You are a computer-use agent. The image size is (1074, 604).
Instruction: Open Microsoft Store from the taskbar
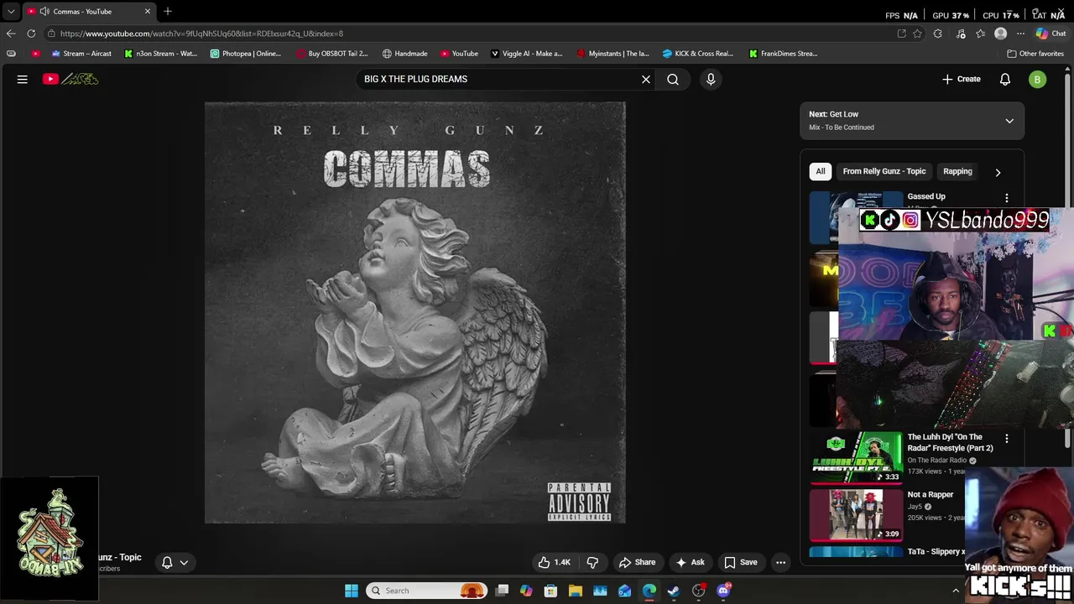551,591
